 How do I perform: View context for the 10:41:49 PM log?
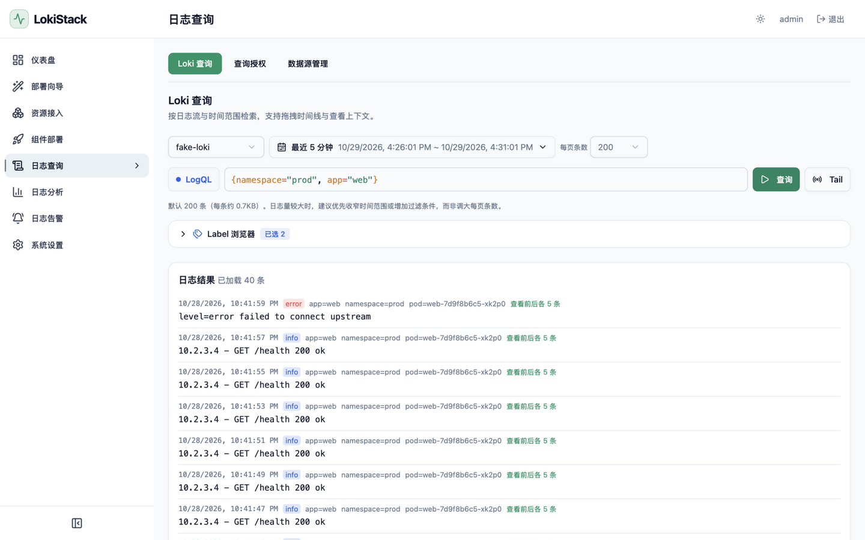click(532, 475)
